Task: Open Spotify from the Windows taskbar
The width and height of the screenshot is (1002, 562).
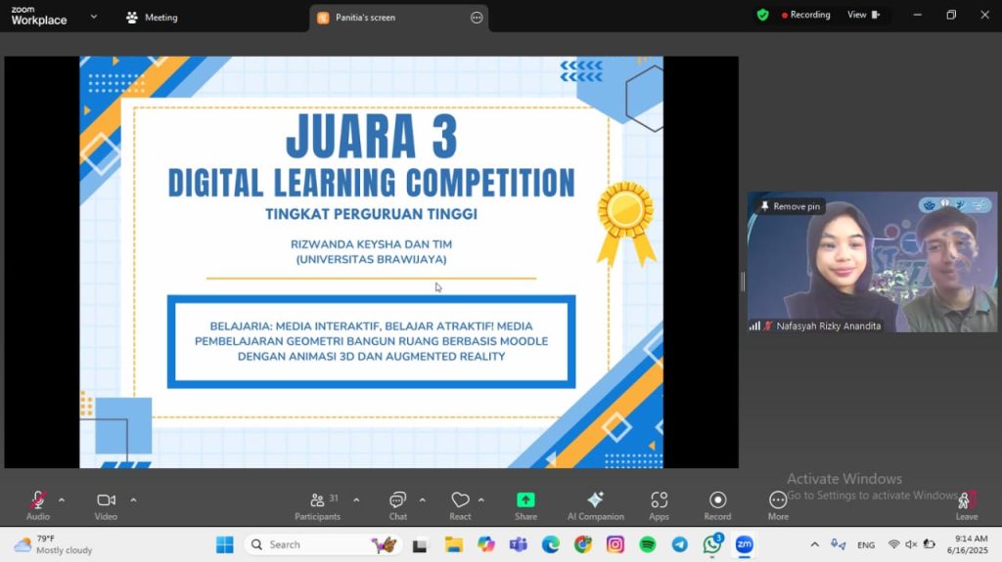Action: [648, 544]
